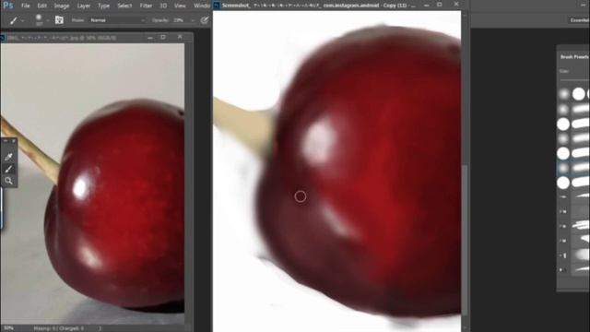Click the Brush Presets panel tab
This screenshot has width=590, height=332.
[574, 57]
